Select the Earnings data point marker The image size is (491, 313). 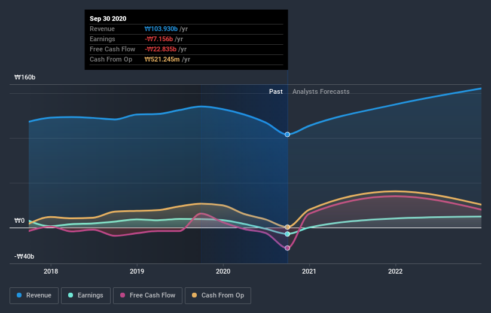point(288,234)
